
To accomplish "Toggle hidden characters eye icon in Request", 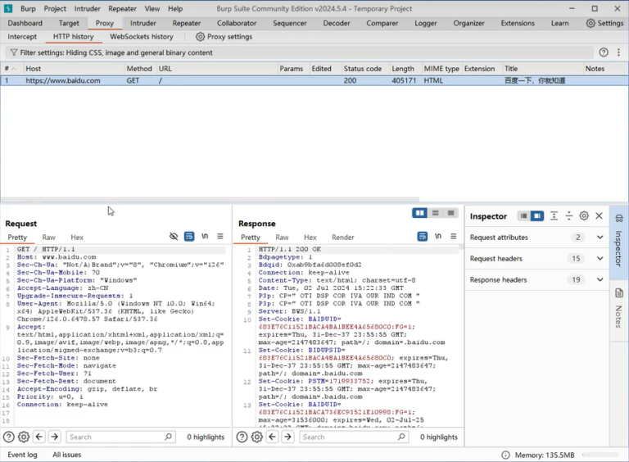I will (174, 236).
